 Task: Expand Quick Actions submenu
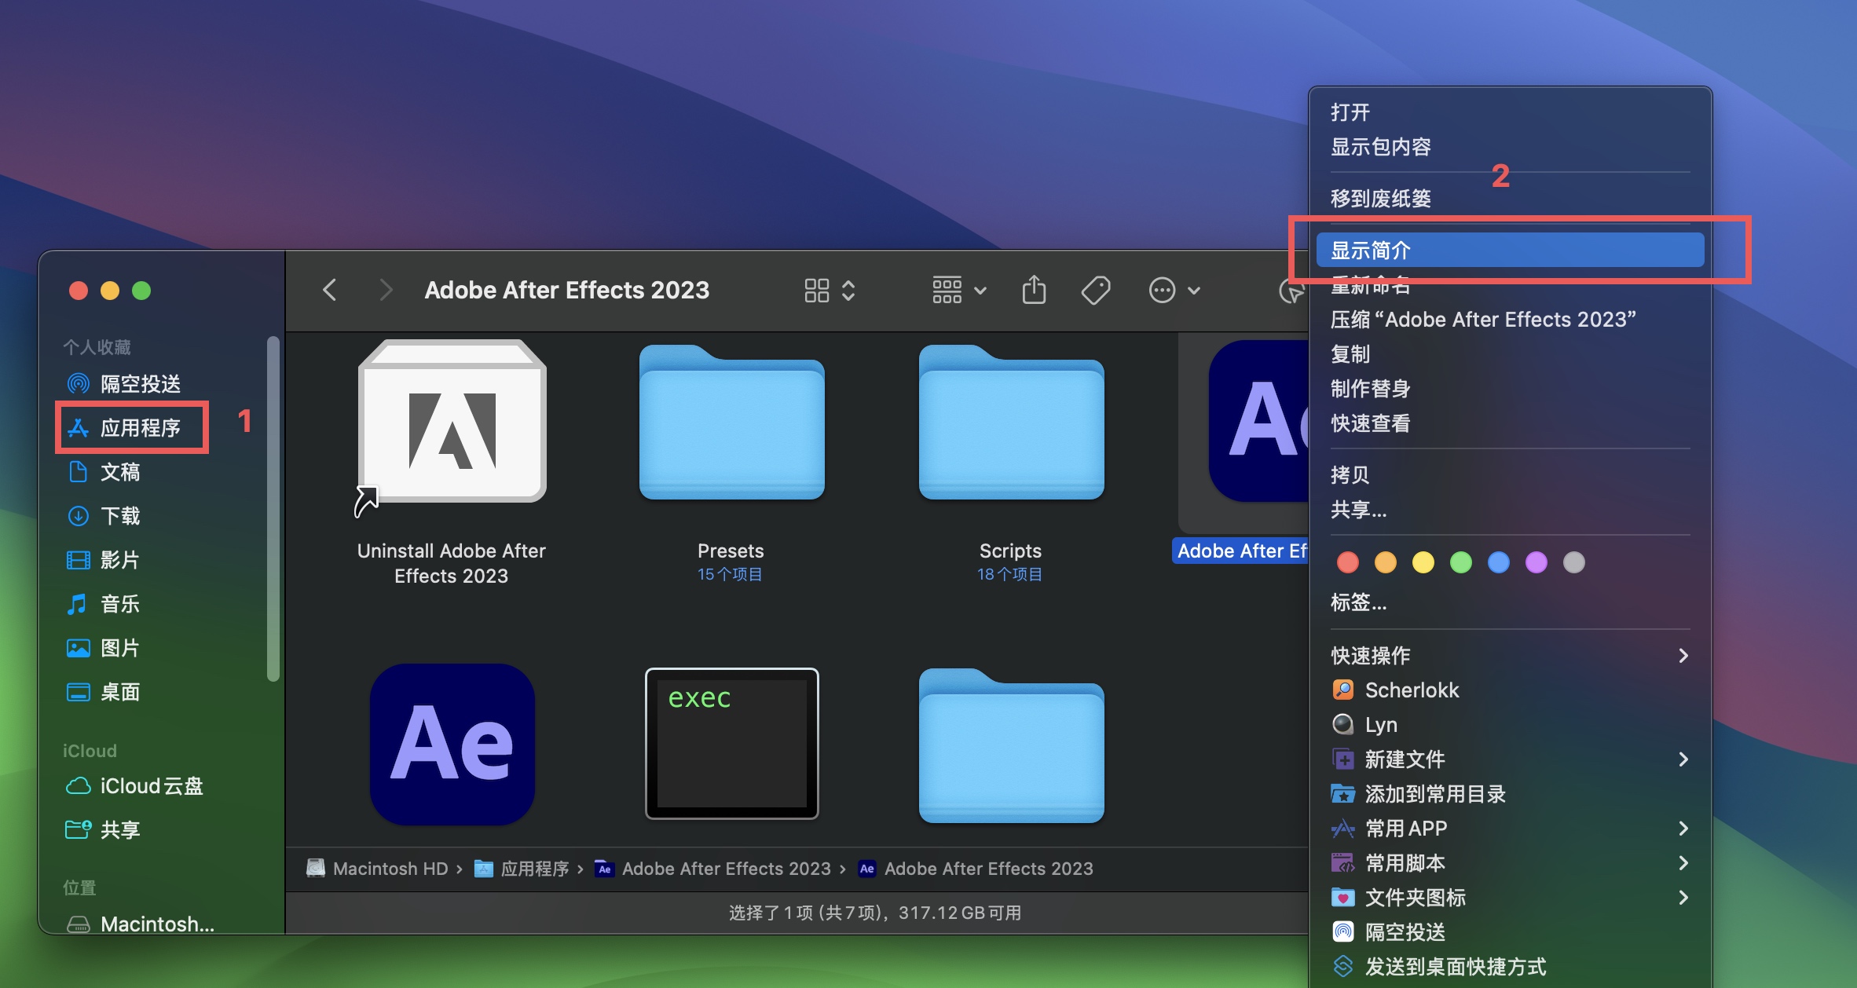[x=1510, y=656]
